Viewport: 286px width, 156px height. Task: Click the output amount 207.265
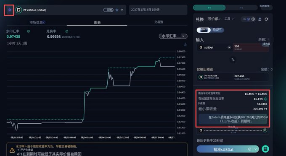(239, 76)
